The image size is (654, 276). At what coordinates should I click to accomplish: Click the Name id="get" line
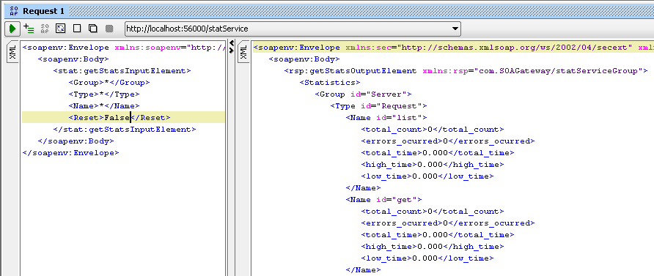pyautogui.click(x=383, y=199)
